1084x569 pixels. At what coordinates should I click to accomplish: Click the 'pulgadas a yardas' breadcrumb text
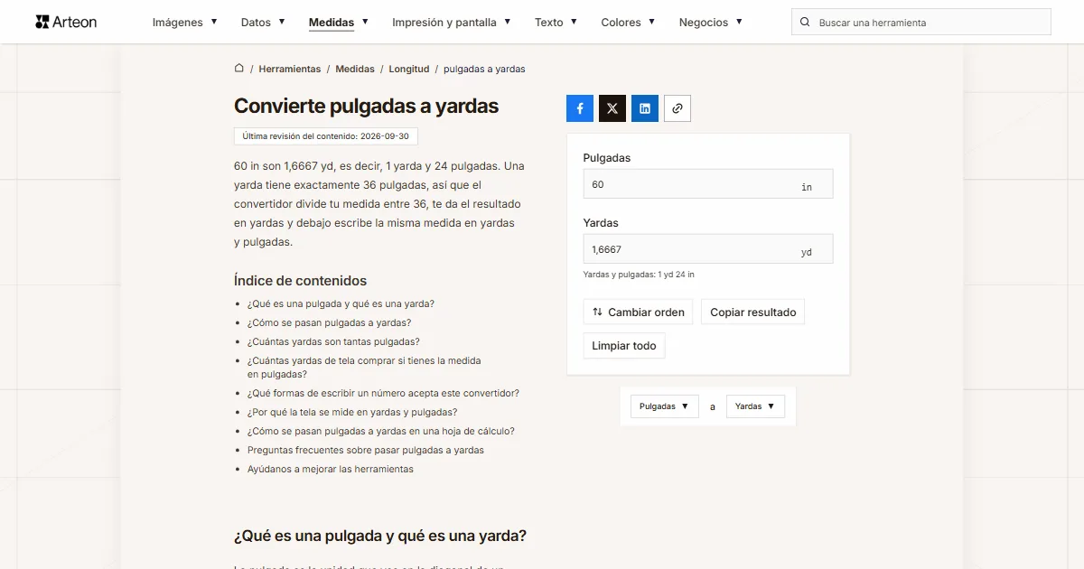(484, 69)
